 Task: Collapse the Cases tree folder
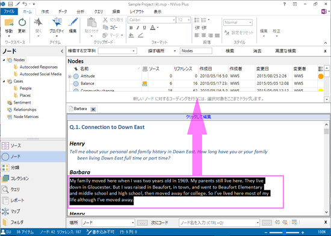coord(4,81)
